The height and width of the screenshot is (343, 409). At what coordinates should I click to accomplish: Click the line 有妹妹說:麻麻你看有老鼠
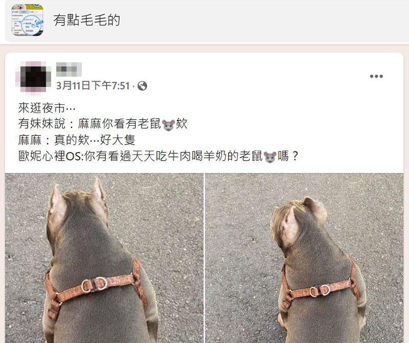tap(103, 124)
